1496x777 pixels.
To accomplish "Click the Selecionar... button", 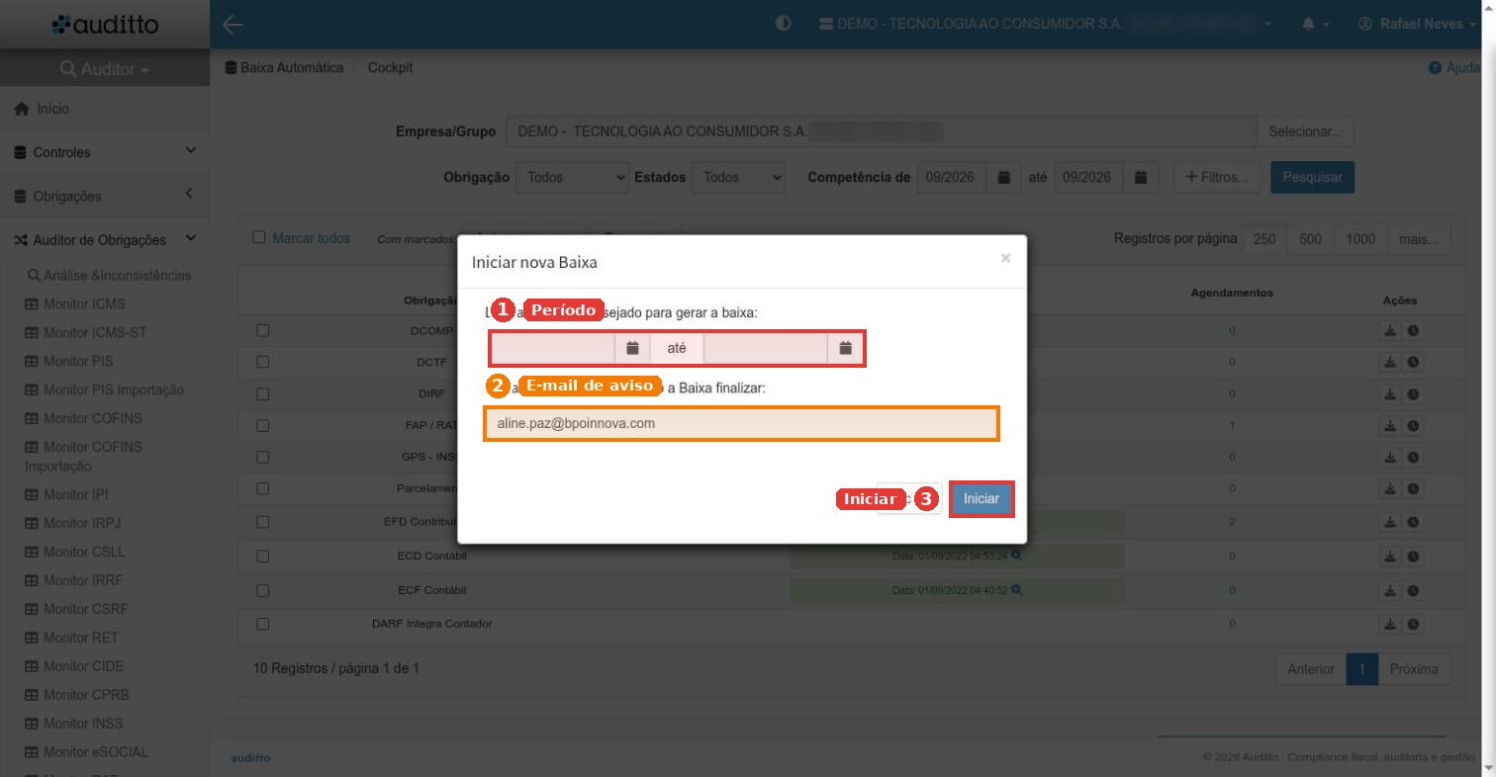I will click(x=1305, y=131).
